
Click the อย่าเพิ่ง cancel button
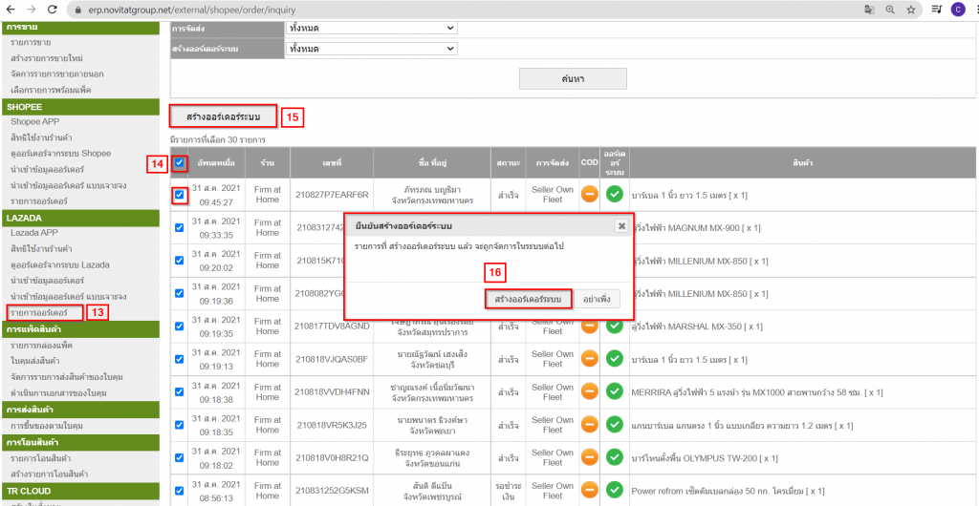[x=598, y=300]
